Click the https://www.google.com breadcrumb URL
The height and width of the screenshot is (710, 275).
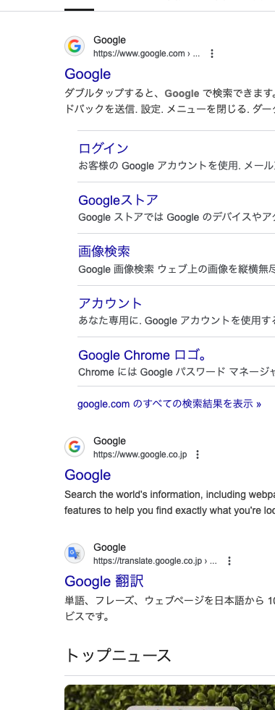[x=146, y=54]
